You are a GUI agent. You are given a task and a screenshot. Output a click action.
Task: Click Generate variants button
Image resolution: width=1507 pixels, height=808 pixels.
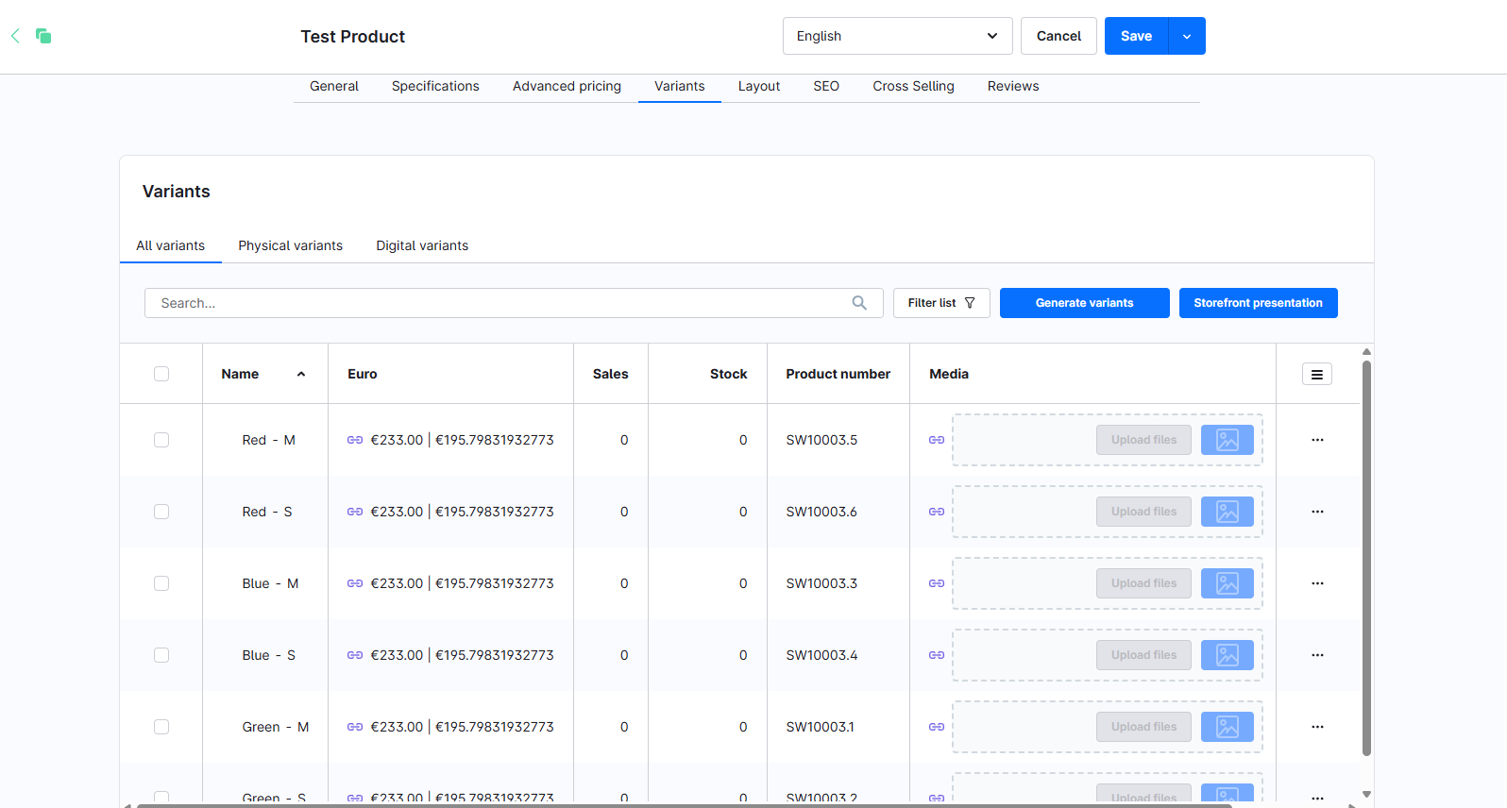coord(1084,303)
